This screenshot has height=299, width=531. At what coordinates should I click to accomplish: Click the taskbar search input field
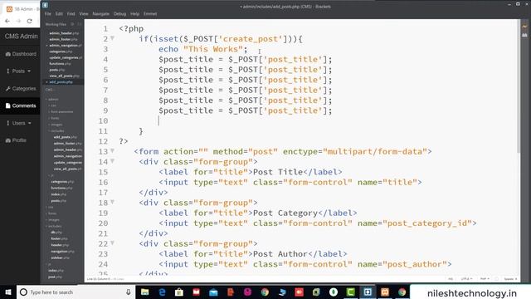pos(75,292)
